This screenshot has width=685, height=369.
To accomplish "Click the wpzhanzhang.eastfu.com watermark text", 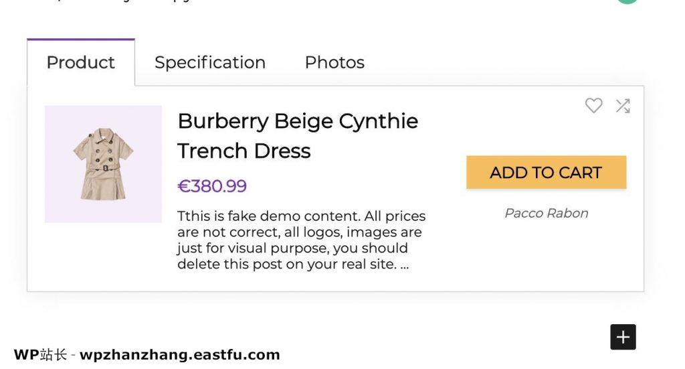I will tap(179, 355).
